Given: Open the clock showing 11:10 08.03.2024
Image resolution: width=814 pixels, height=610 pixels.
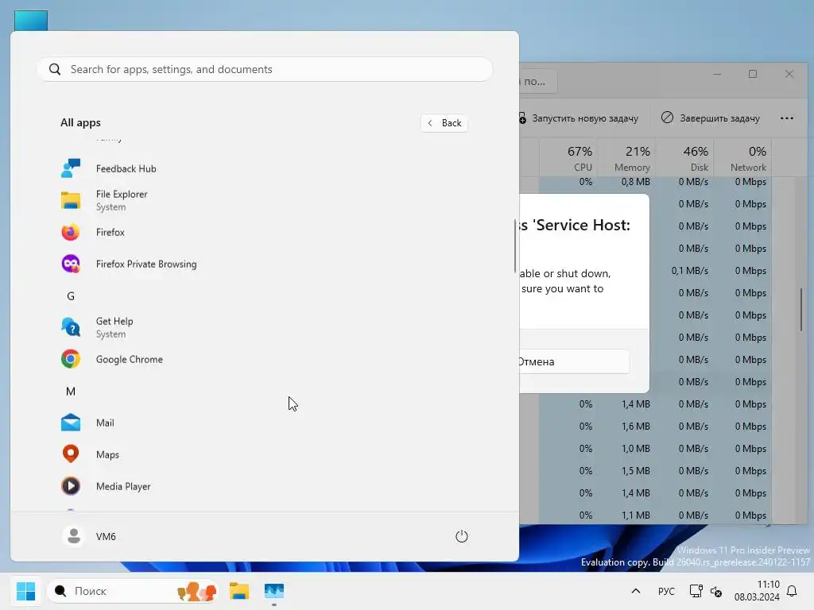Looking at the screenshot, I should tap(758, 591).
